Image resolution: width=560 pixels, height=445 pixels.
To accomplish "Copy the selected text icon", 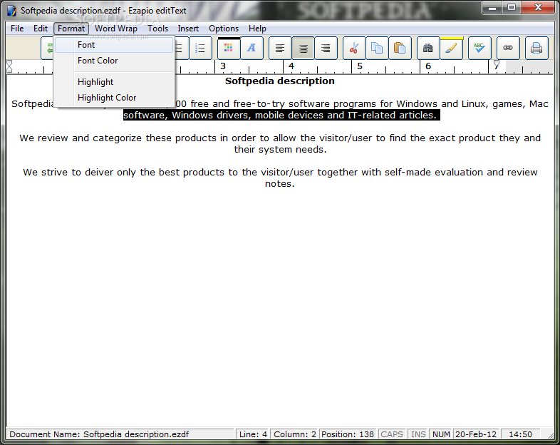I will pyautogui.click(x=377, y=48).
